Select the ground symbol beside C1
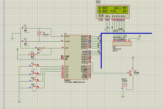 [12, 39]
